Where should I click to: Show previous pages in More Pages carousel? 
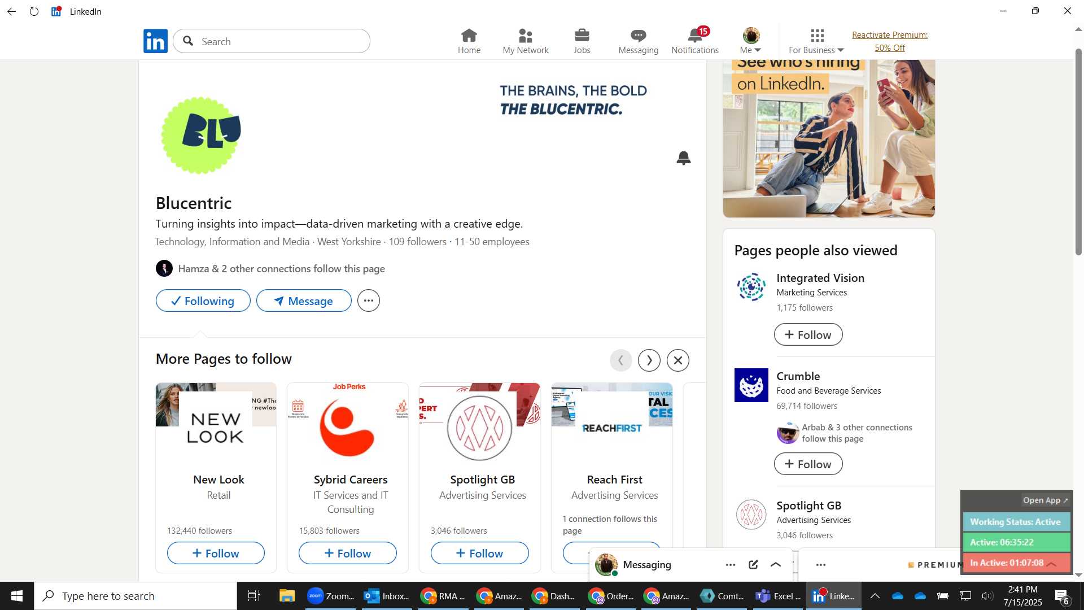[621, 360]
